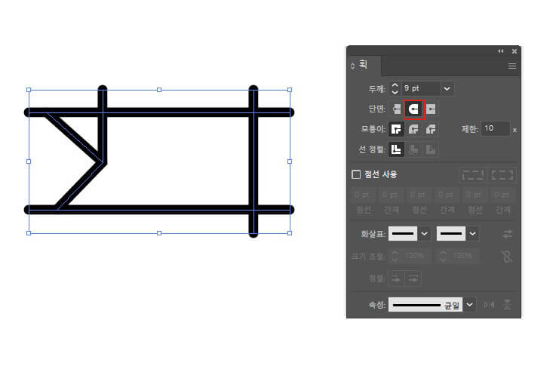Click the 균일 profile preview box
Image resolution: width=556 pixels, height=369 pixels.
click(425, 305)
